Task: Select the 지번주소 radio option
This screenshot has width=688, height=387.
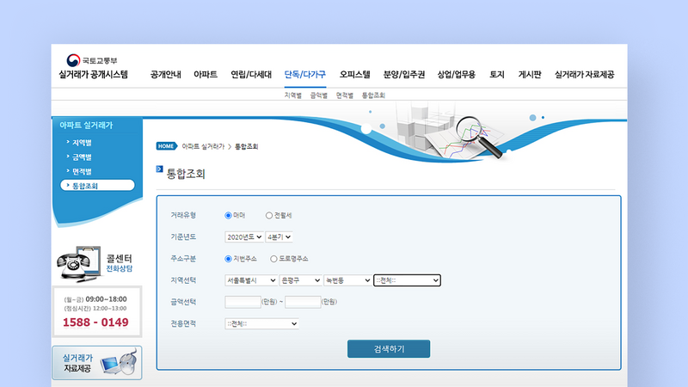Action: (x=228, y=258)
